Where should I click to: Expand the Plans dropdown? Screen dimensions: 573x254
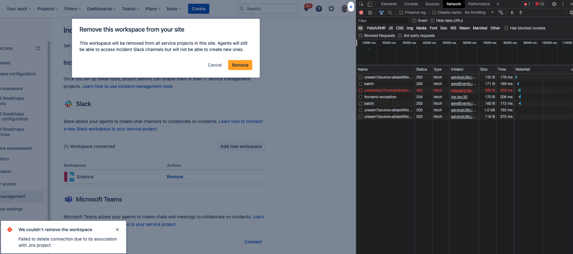click(153, 9)
